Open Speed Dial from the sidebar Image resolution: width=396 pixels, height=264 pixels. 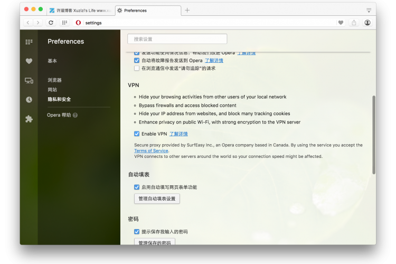[x=29, y=42]
